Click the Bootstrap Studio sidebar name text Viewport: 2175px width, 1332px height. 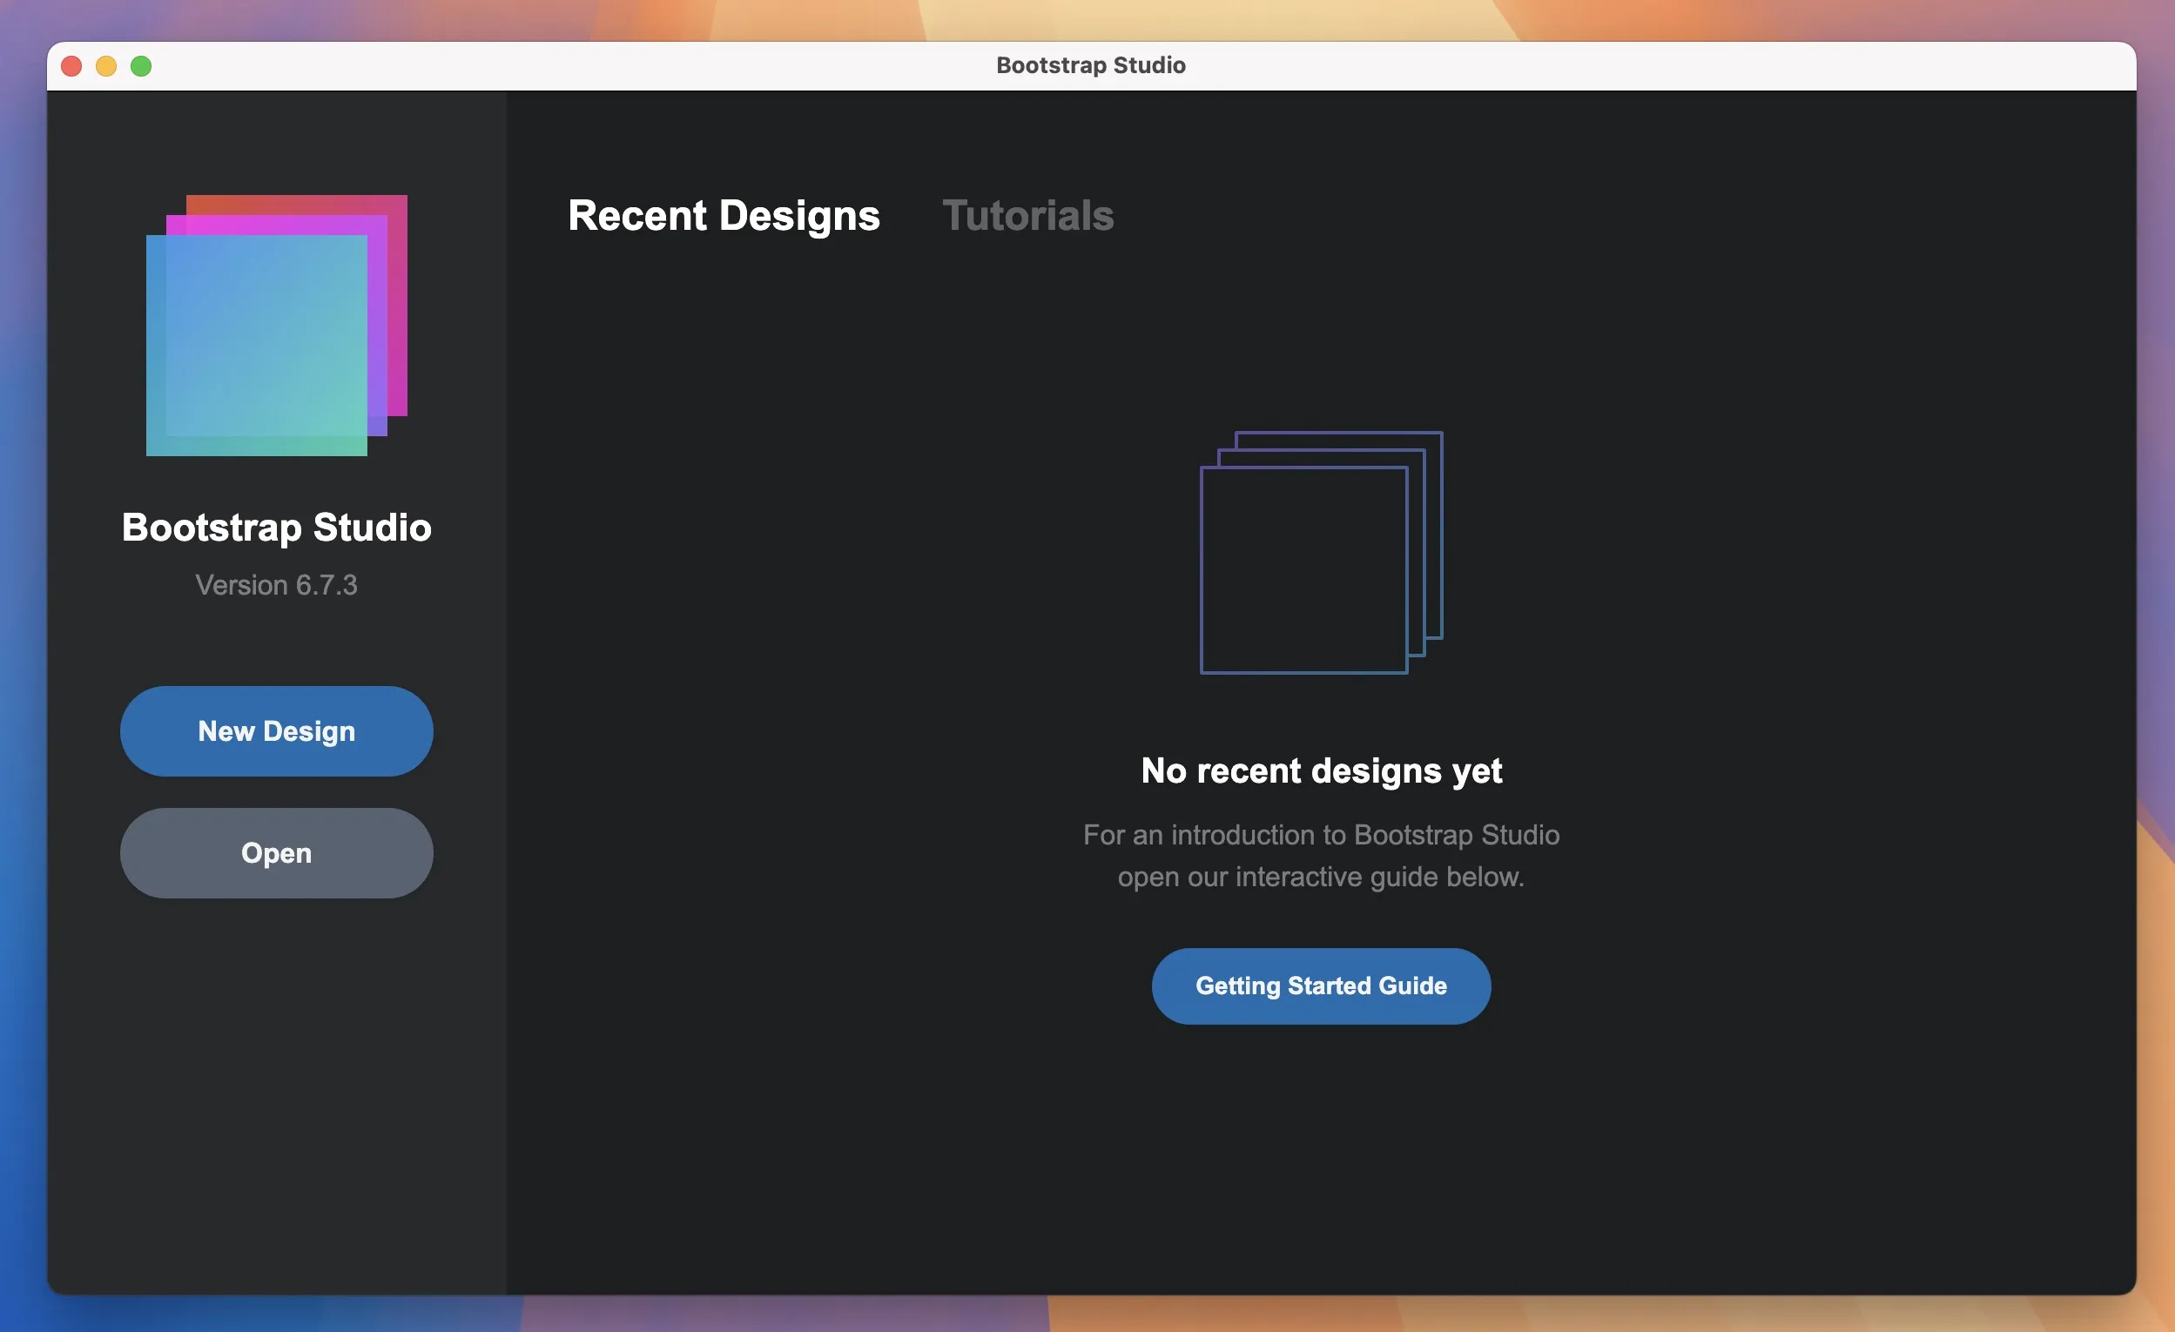(276, 528)
